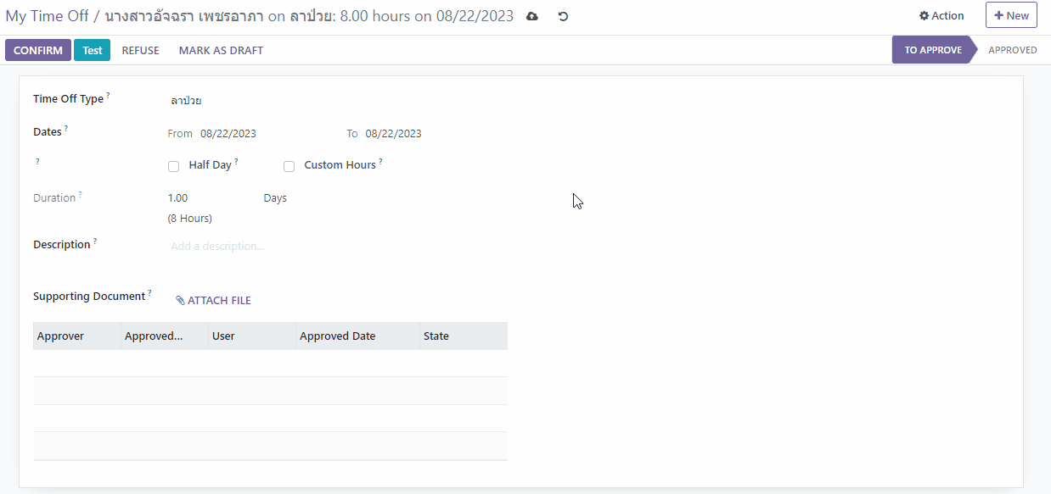Go to My Time Off breadcrumb
The image size is (1051, 494).
[47, 16]
